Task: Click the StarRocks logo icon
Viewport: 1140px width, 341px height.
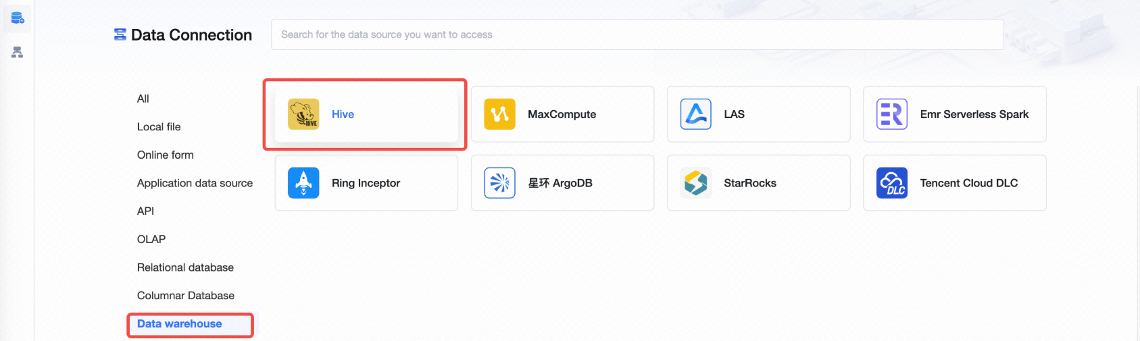Action: click(695, 183)
